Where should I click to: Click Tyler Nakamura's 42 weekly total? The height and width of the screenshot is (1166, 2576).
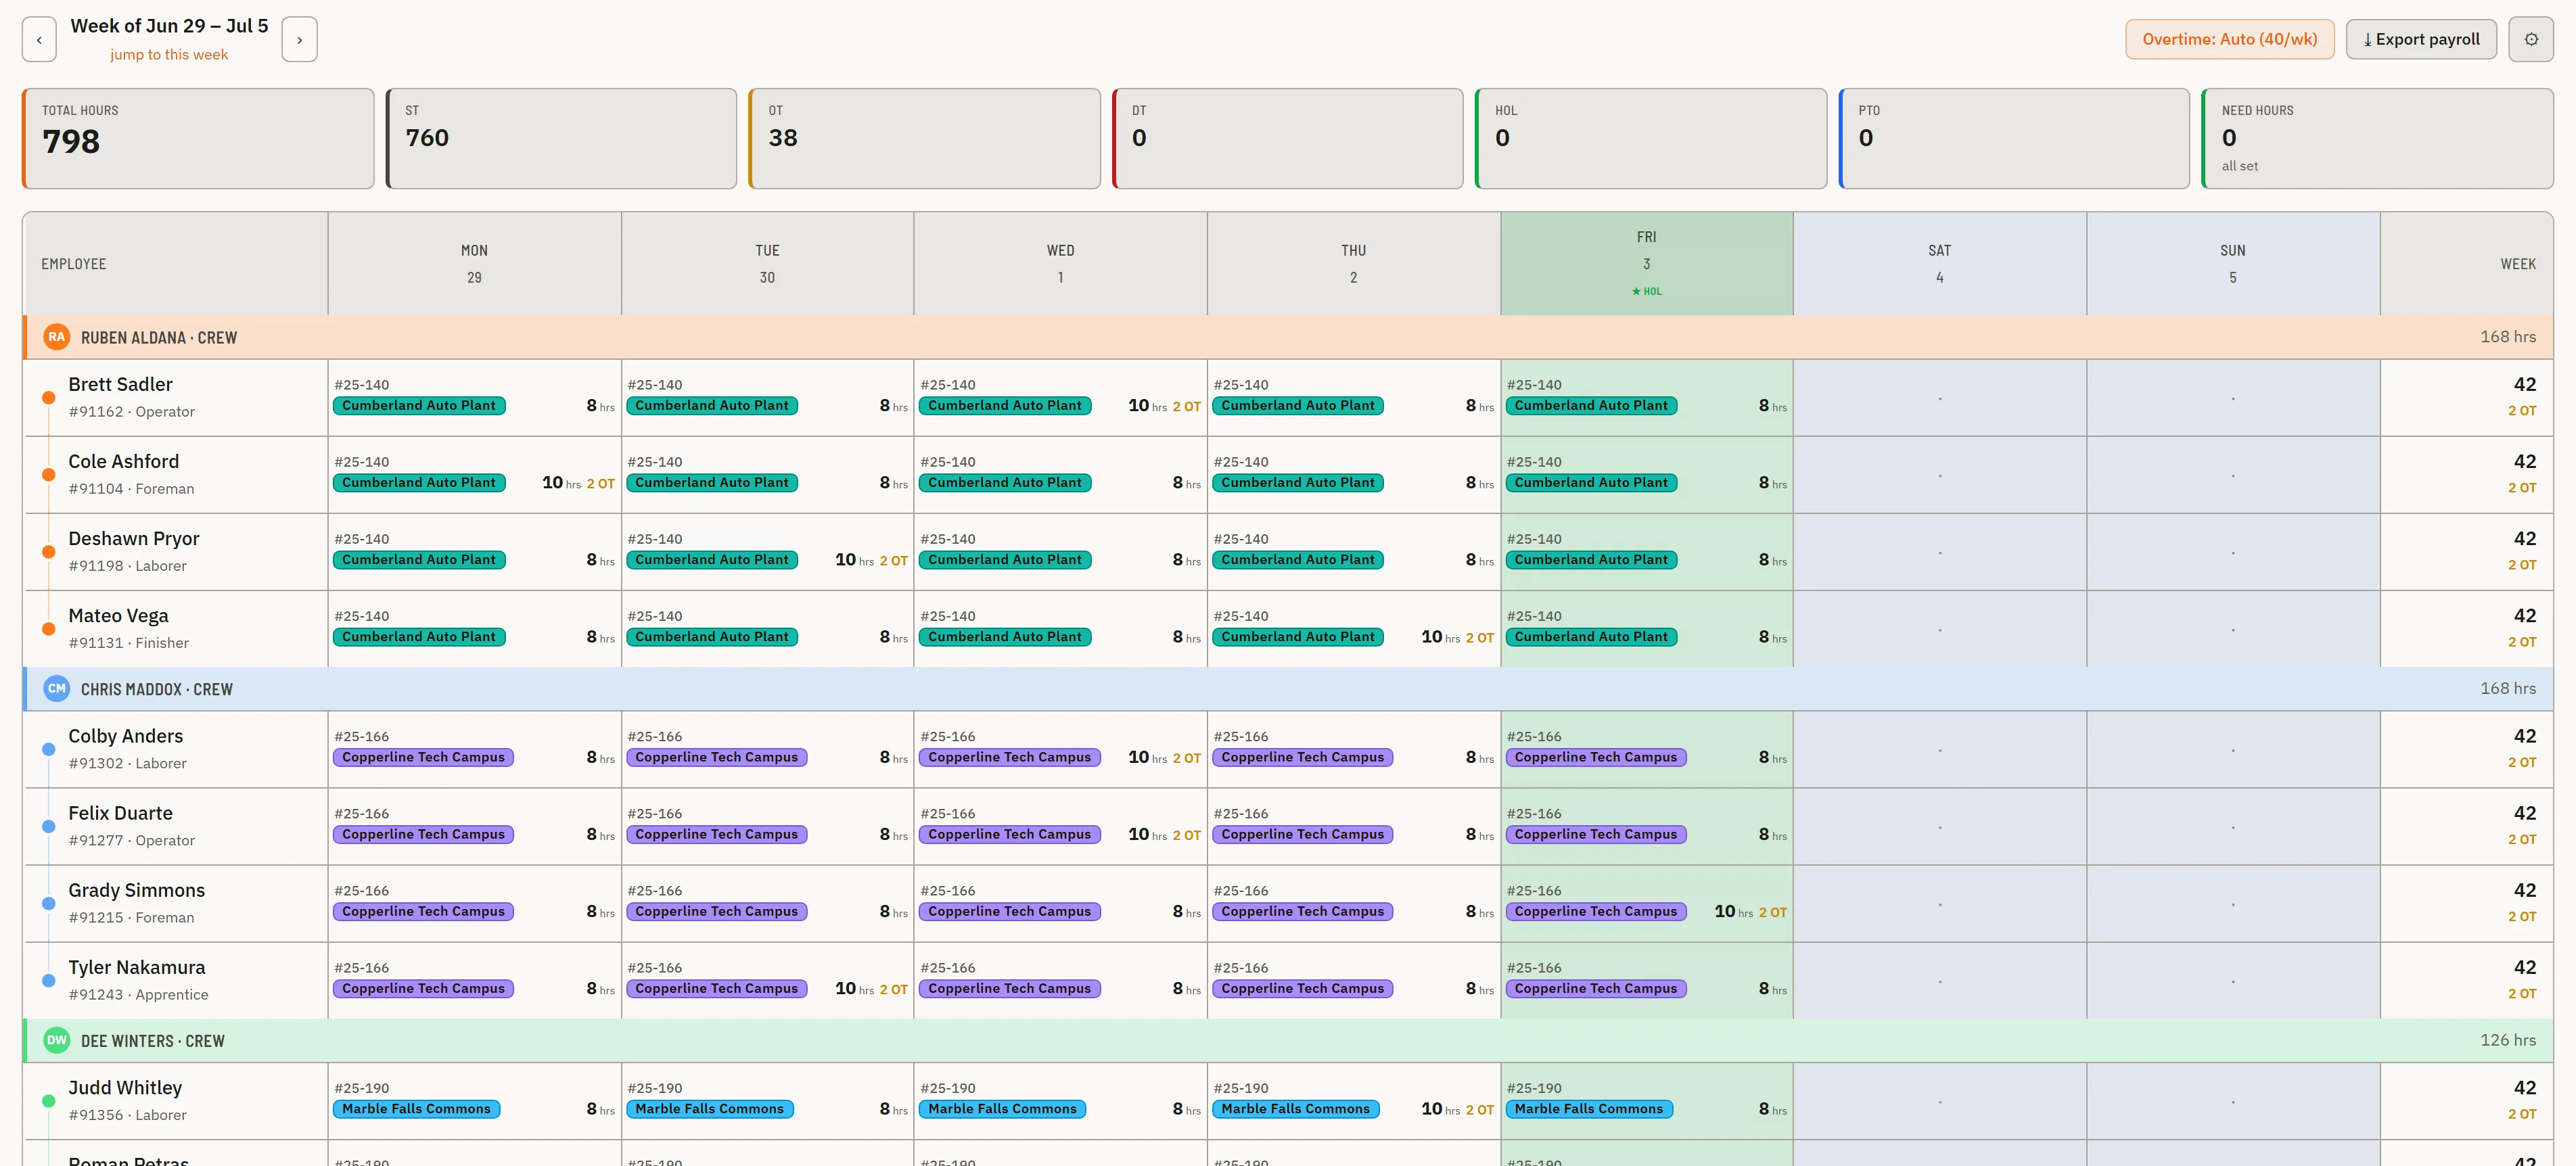pos(2524,968)
